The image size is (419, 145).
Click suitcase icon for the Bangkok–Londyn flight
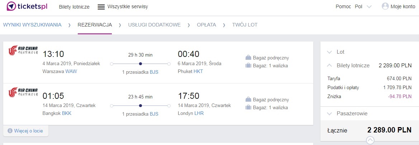(248, 108)
